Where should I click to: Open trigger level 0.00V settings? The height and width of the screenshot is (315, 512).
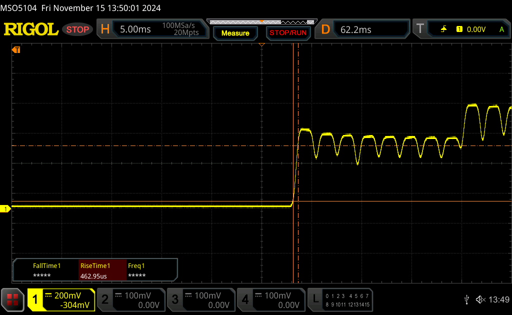pyautogui.click(x=475, y=29)
